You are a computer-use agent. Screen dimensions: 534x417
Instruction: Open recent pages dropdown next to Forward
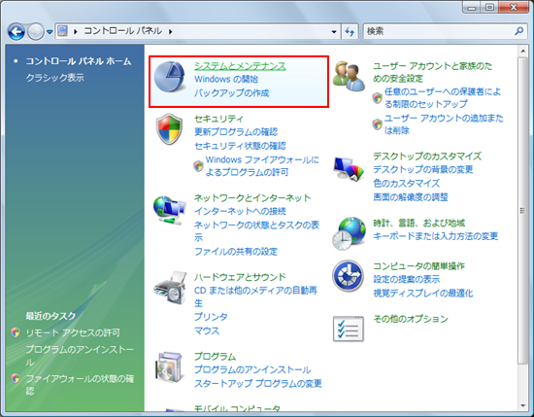point(50,32)
